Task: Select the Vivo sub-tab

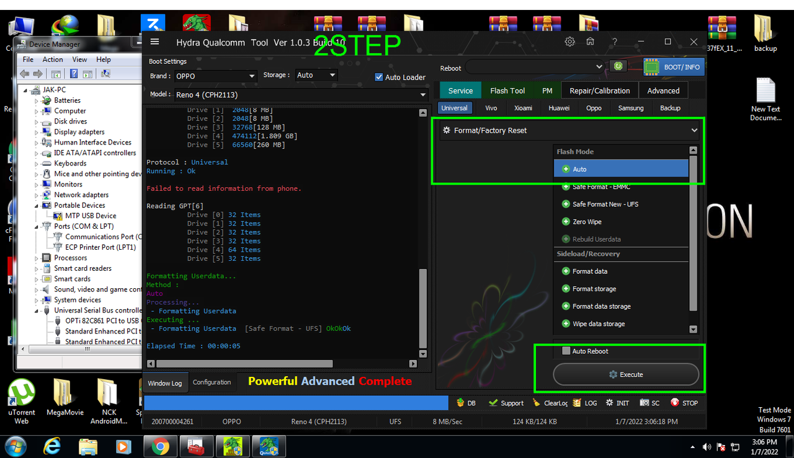Action: pyautogui.click(x=491, y=108)
